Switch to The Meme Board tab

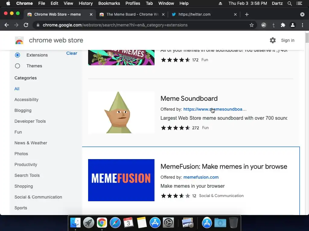[132, 14]
